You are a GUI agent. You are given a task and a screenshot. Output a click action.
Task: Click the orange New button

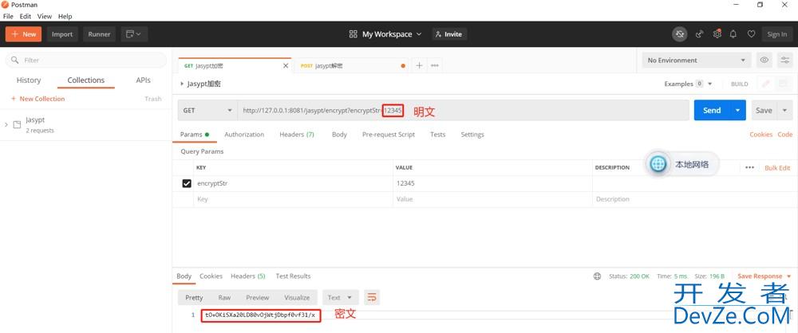coord(23,34)
